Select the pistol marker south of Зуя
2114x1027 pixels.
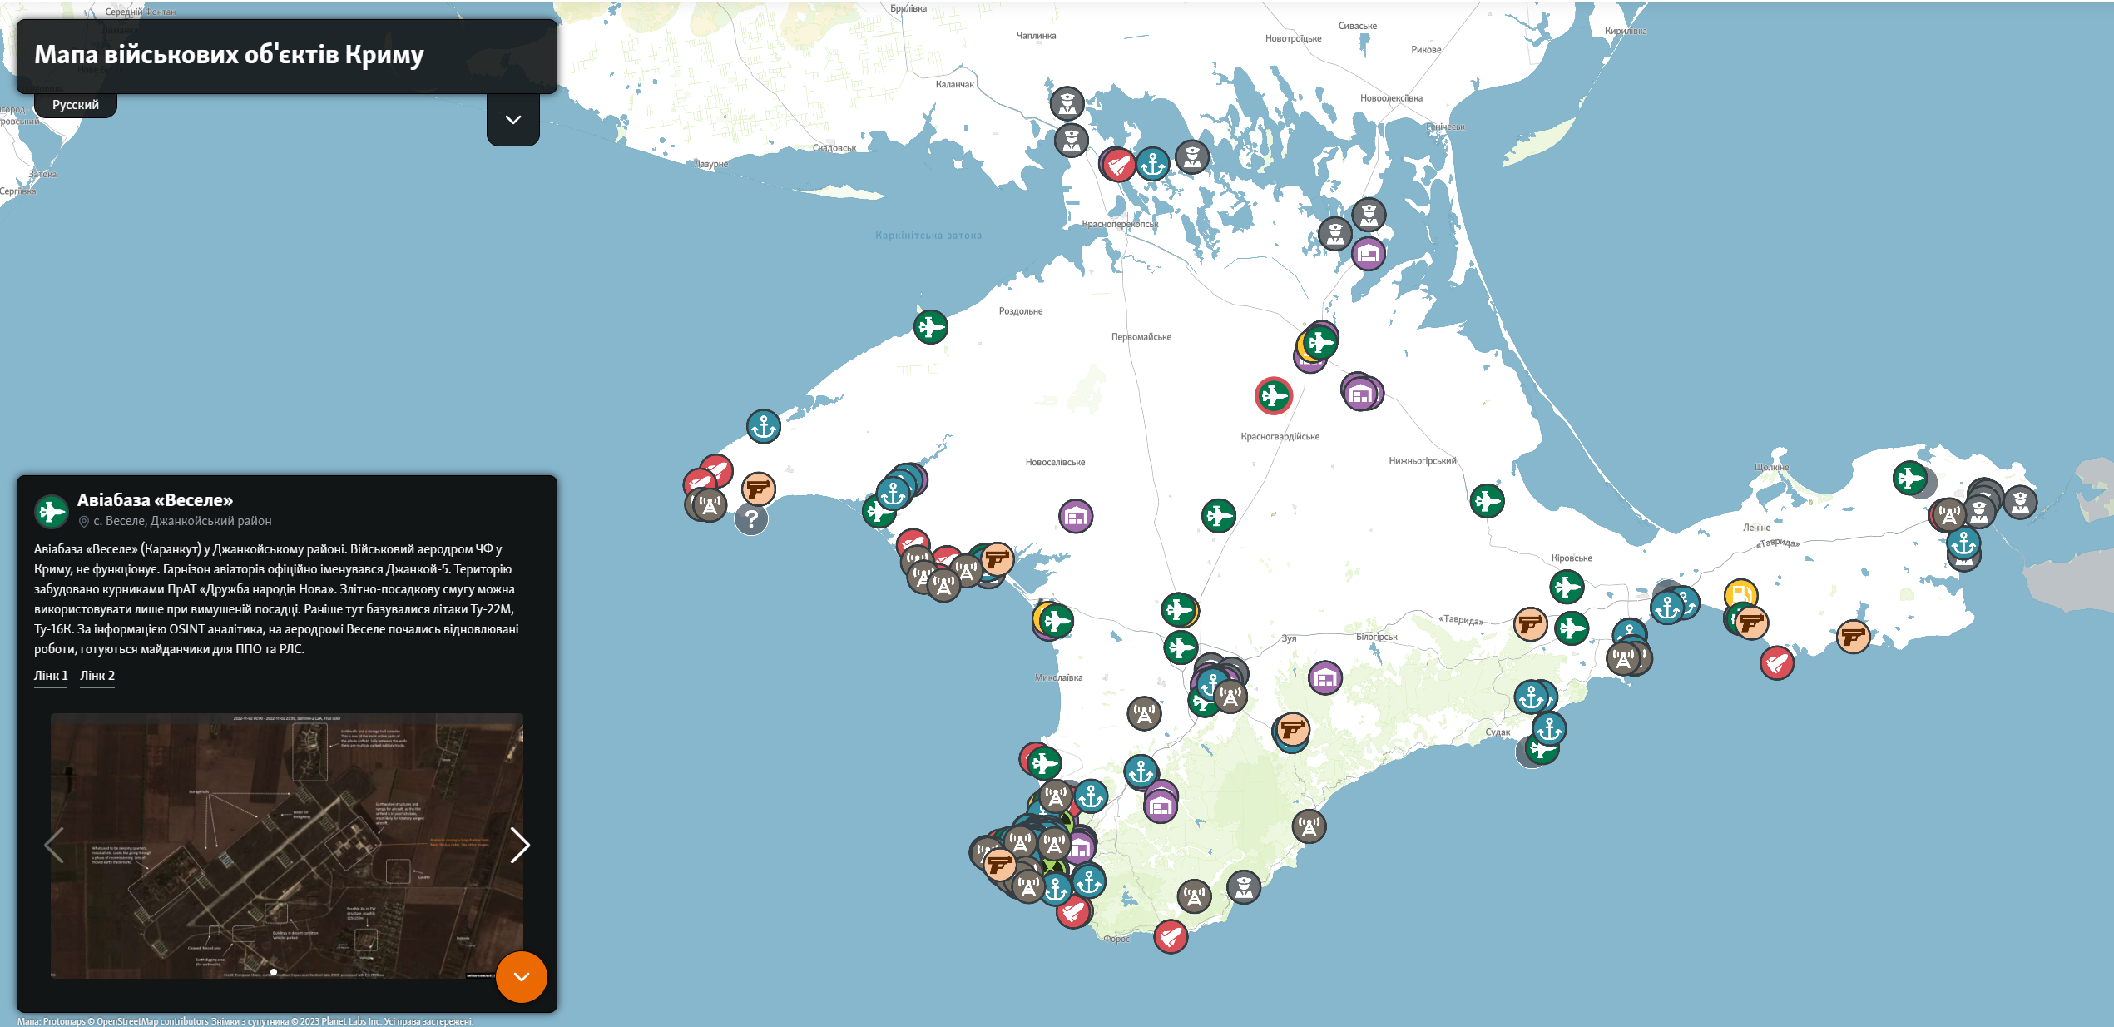point(1292,730)
